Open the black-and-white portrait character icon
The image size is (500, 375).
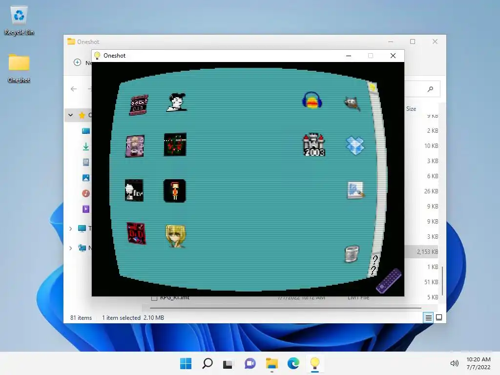pyautogui.click(x=176, y=102)
